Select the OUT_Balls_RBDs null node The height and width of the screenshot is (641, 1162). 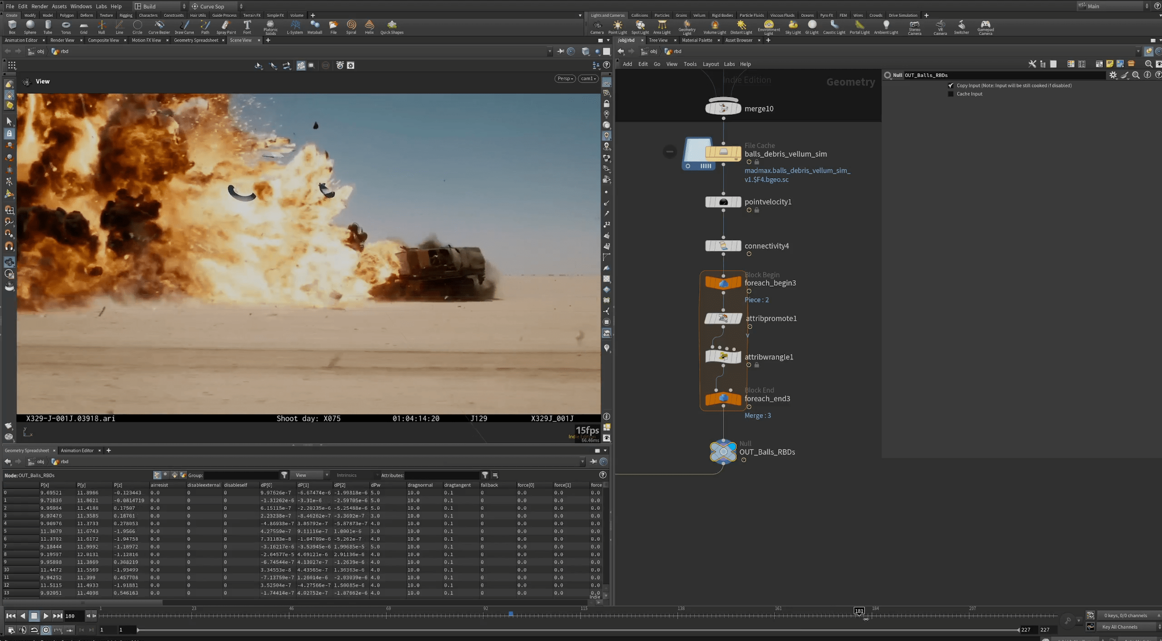(x=723, y=451)
